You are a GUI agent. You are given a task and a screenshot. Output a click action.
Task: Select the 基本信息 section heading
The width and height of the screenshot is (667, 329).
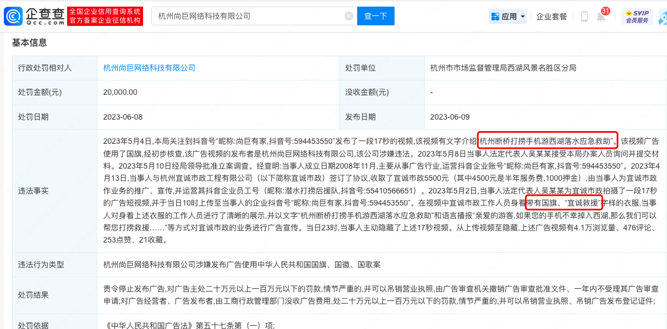point(30,42)
